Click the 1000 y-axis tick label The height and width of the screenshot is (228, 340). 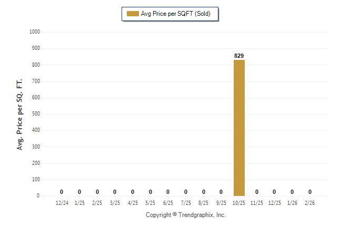click(35, 32)
